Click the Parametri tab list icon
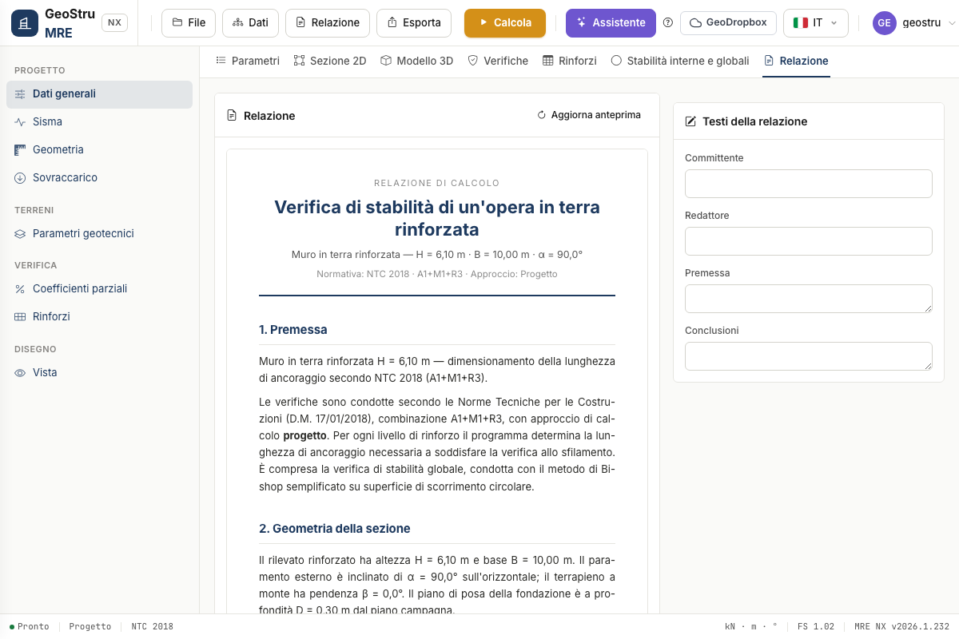Viewport: 959px width, 639px height. 221,61
